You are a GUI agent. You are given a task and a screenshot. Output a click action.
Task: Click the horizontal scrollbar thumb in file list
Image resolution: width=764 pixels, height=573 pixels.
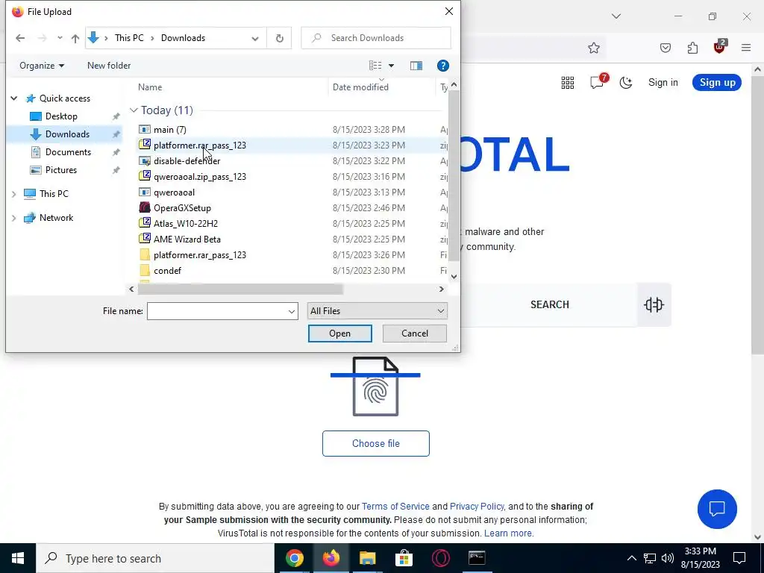pyautogui.click(x=240, y=289)
